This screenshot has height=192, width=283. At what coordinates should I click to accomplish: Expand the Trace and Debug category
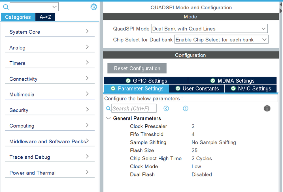point(50,157)
